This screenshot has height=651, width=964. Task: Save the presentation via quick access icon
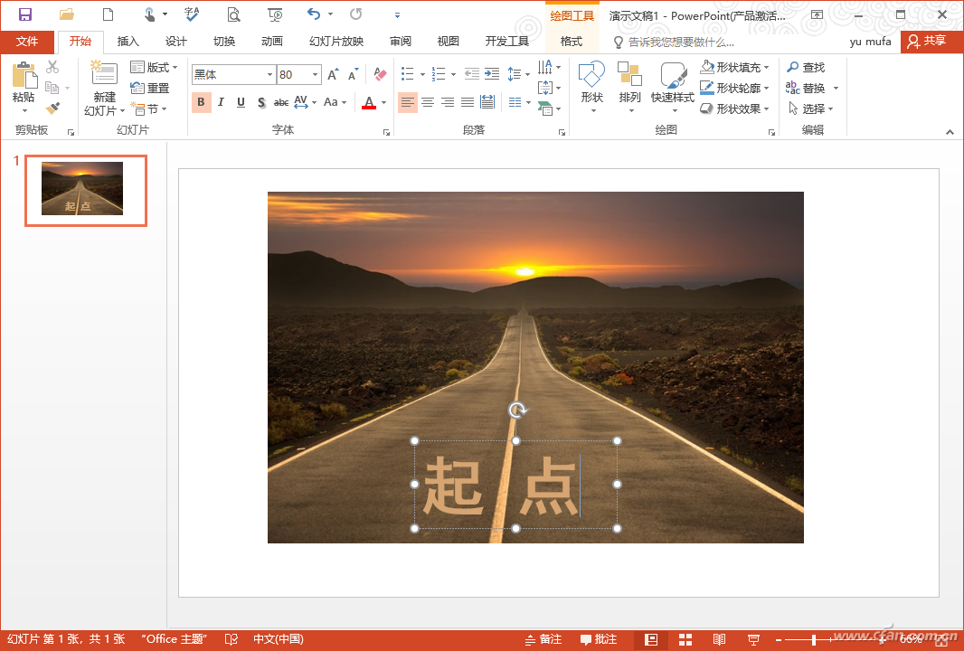tap(24, 14)
